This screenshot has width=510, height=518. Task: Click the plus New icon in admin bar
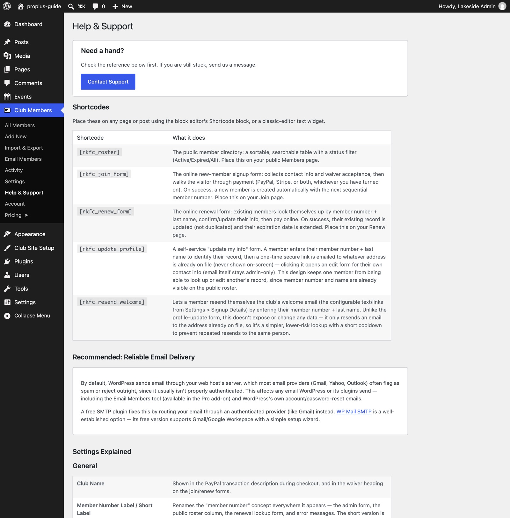tap(115, 6)
